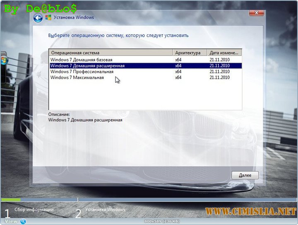Click the Windows orb on left edge
298x225 pixels.
[4, 61]
